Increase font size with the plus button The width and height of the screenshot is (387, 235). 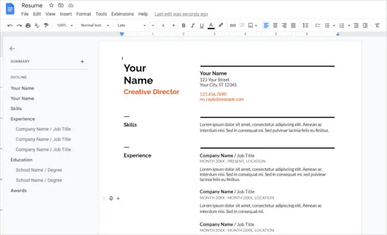pyautogui.click(x=173, y=25)
